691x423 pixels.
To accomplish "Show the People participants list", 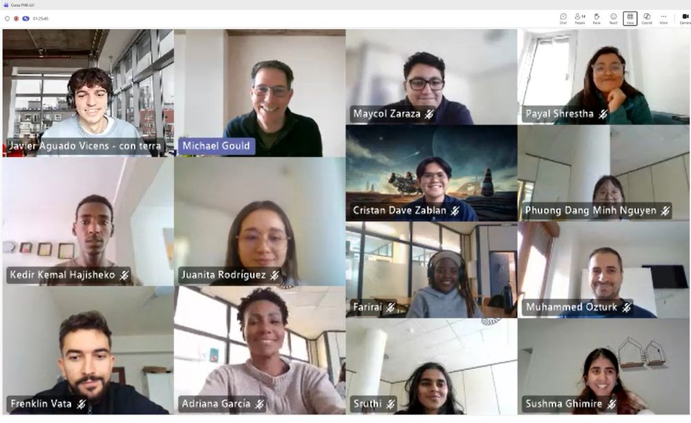I will click(580, 19).
